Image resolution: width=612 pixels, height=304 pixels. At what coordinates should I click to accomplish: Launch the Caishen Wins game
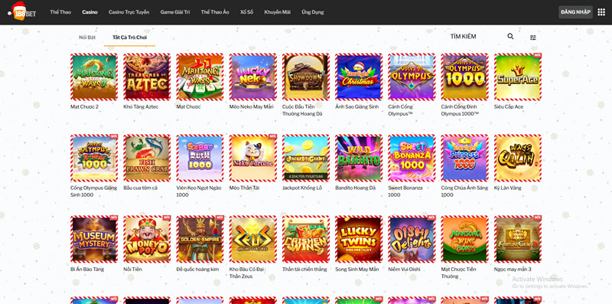306,239
